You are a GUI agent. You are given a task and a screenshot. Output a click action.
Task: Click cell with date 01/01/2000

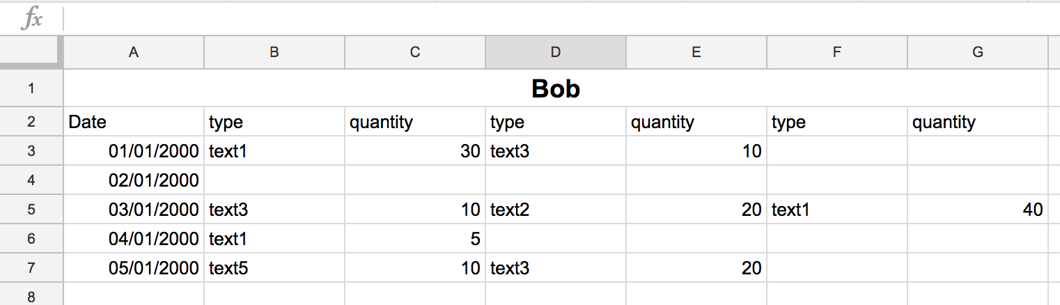coord(134,151)
